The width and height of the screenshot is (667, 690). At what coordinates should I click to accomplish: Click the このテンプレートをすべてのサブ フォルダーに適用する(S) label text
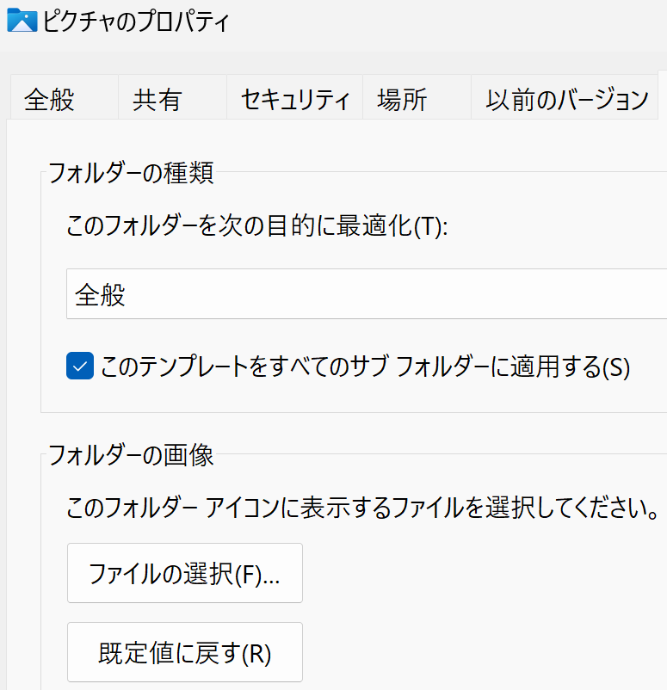tap(366, 367)
